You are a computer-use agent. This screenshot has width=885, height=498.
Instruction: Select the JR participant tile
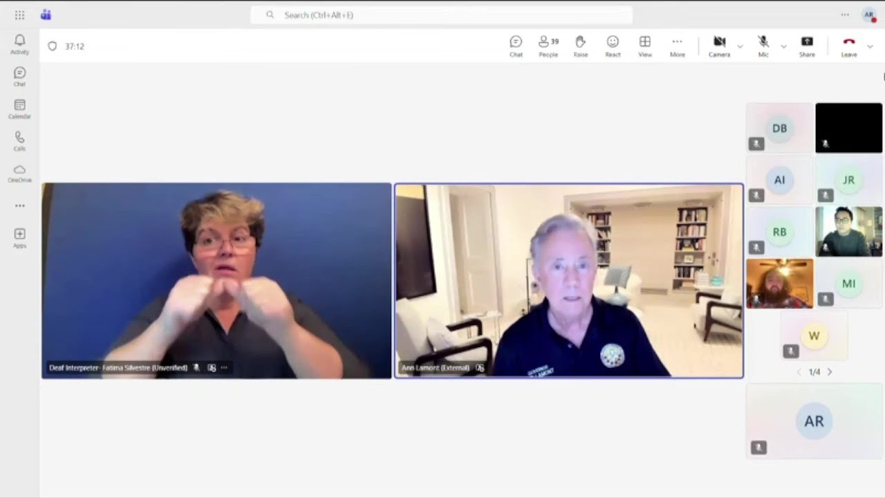849,180
